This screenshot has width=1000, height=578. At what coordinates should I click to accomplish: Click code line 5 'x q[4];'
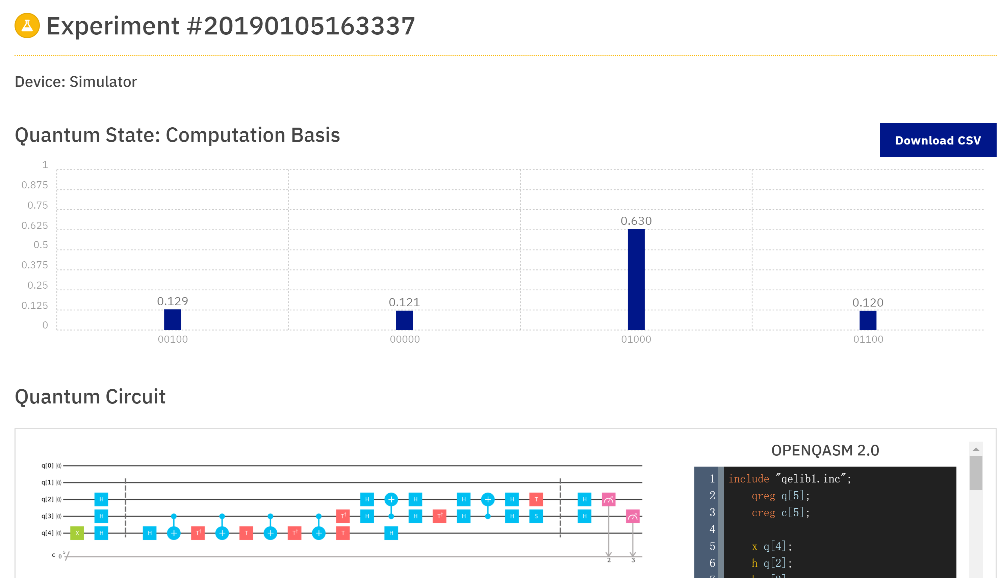772,546
